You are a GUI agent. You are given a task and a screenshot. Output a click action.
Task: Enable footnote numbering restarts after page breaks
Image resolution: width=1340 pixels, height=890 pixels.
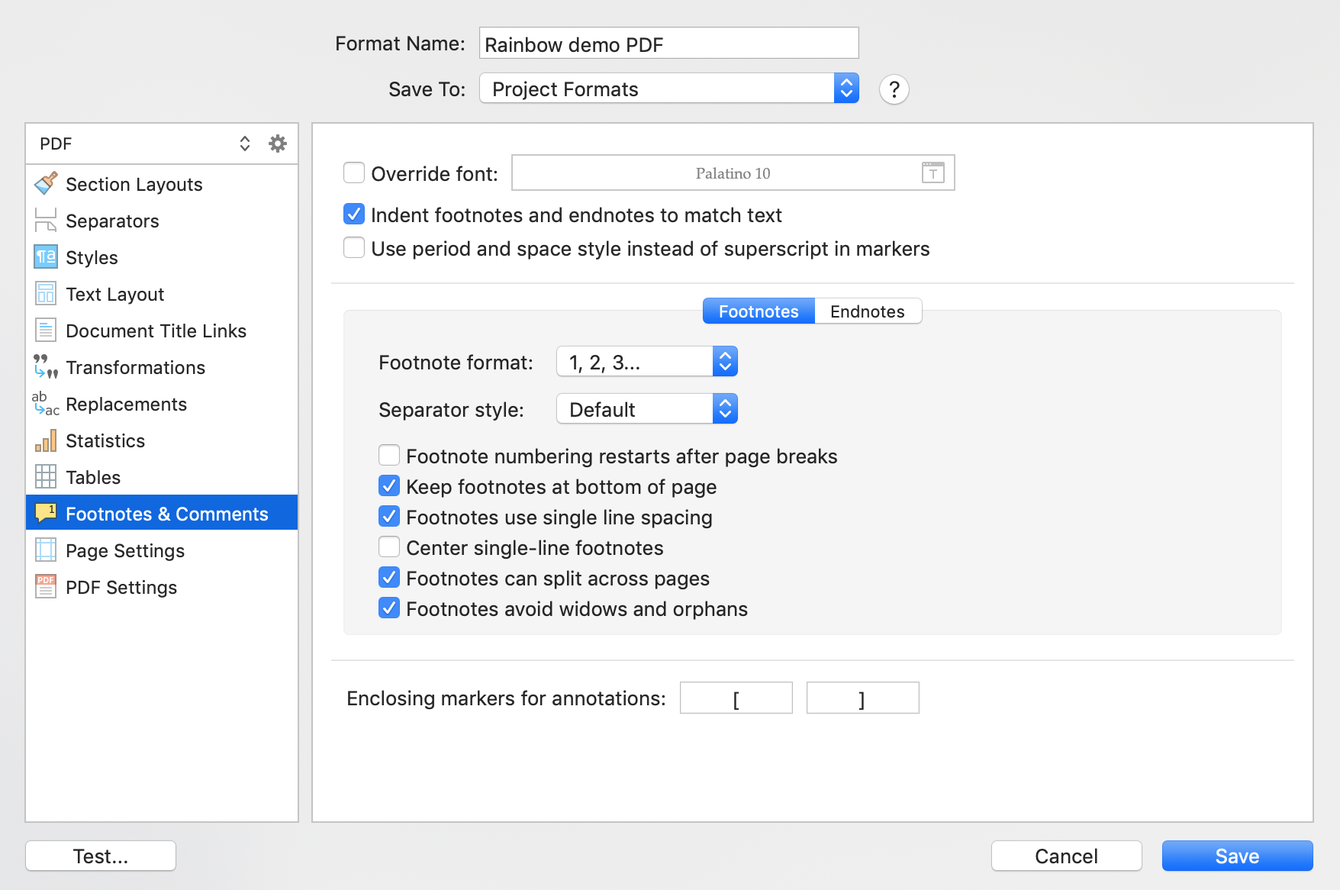(389, 456)
